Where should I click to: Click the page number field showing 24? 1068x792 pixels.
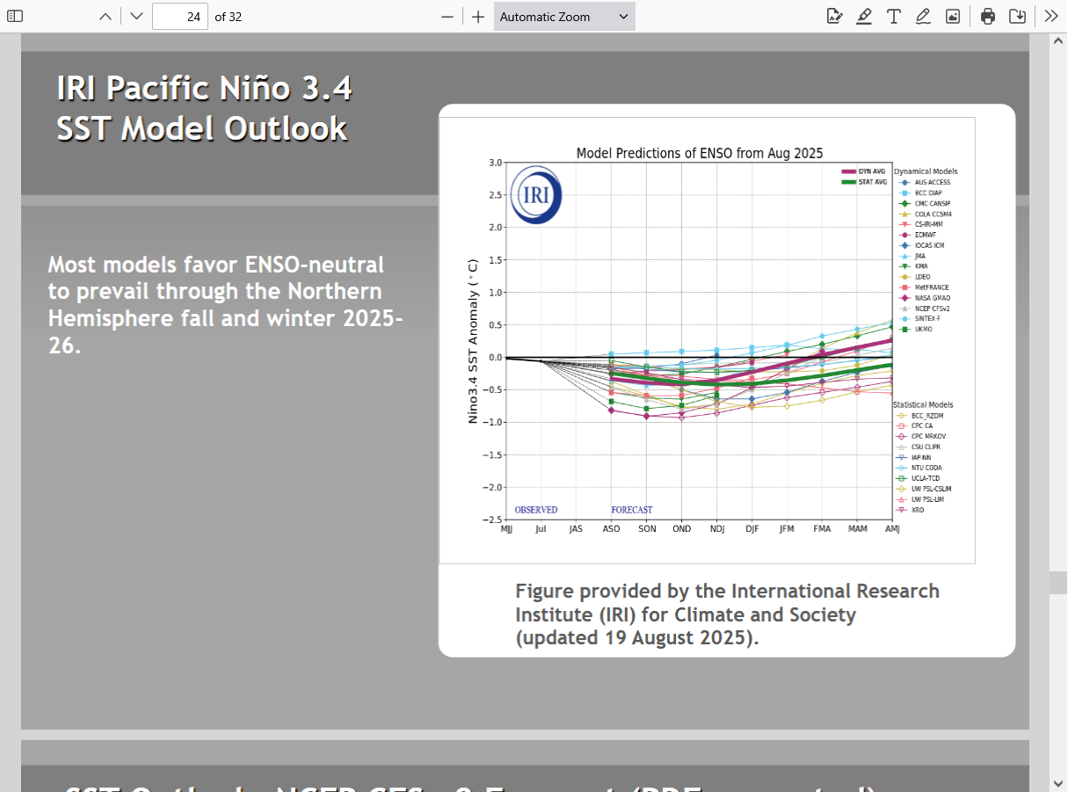(180, 16)
